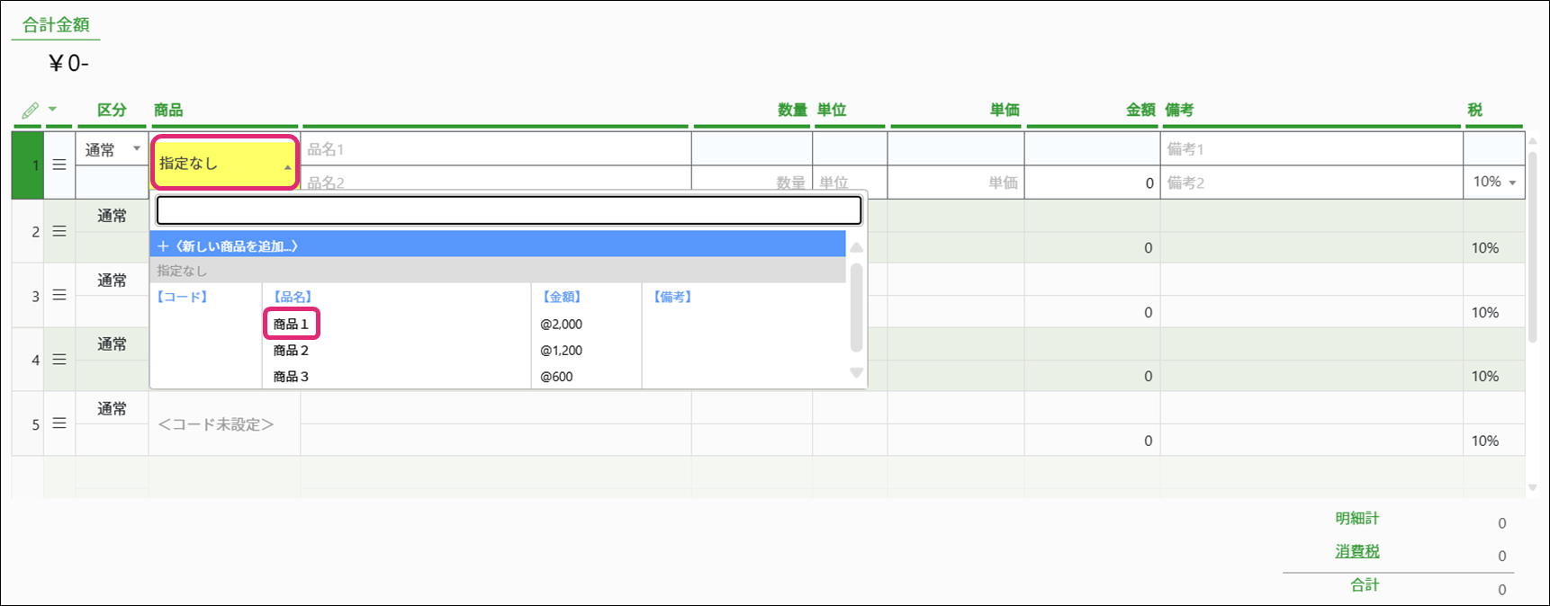Image resolution: width=1550 pixels, height=606 pixels.
Task: Click the product search text box
Action: (509, 210)
